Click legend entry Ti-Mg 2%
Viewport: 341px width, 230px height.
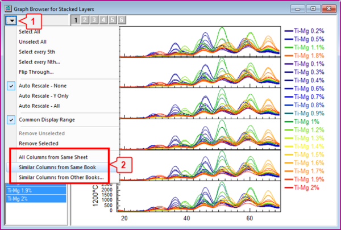click(302, 188)
